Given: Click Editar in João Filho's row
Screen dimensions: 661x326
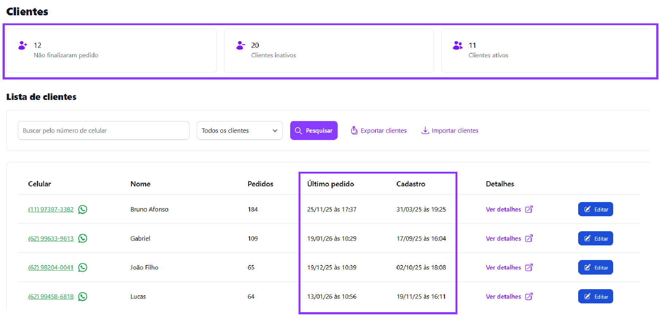Looking at the screenshot, I should click(x=595, y=268).
